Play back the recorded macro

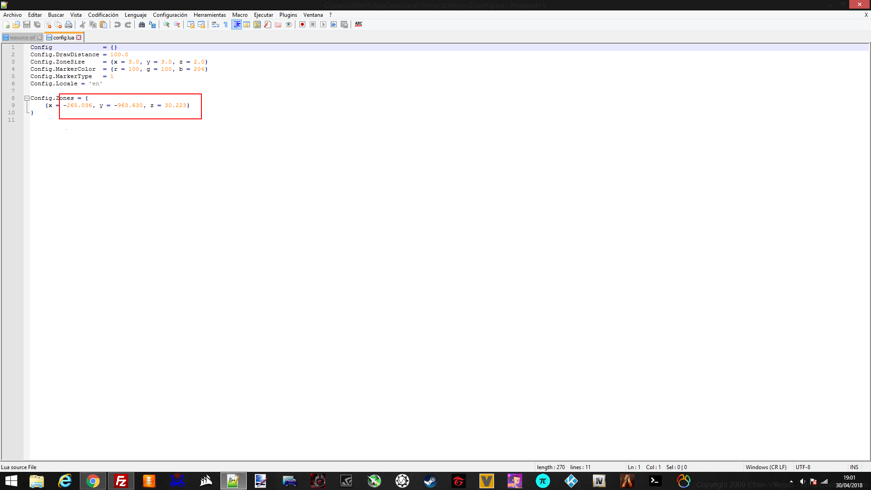point(323,24)
